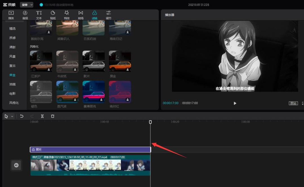
Task: Play the video in the player
Action: (x=235, y=103)
